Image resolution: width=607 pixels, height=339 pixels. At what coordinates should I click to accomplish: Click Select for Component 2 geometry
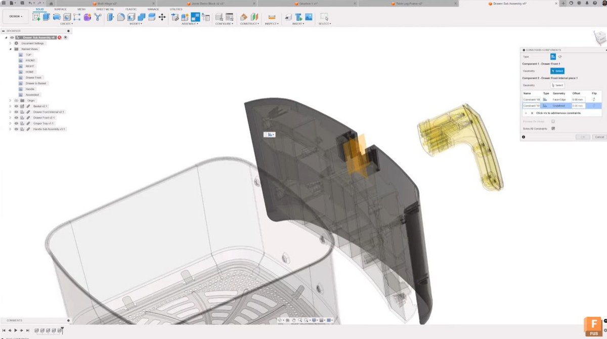click(x=557, y=85)
